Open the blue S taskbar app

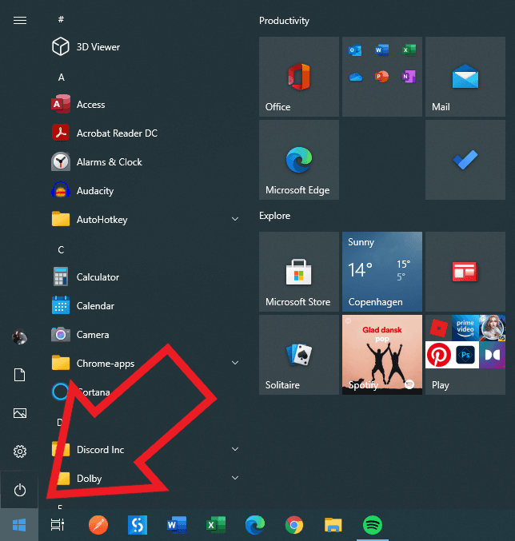(x=138, y=525)
